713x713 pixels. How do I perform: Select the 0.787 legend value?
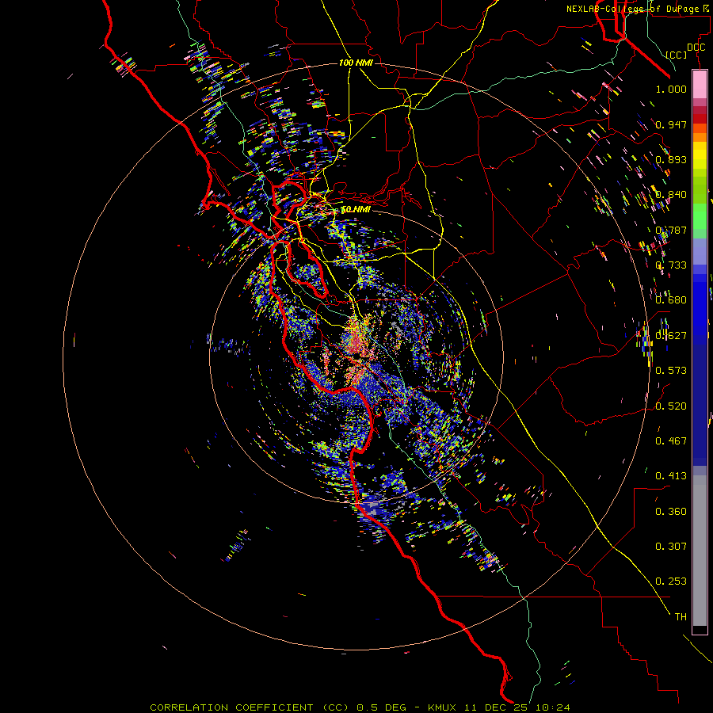[671, 230]
